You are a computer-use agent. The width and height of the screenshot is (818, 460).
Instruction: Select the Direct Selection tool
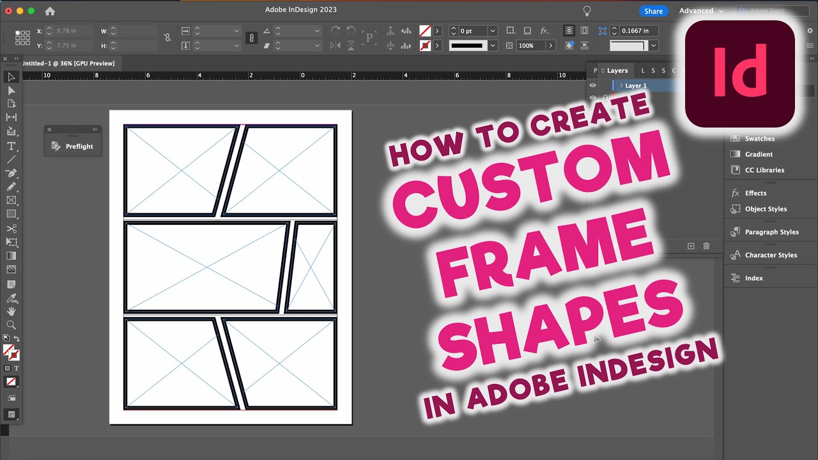click(x=12, y=91)
